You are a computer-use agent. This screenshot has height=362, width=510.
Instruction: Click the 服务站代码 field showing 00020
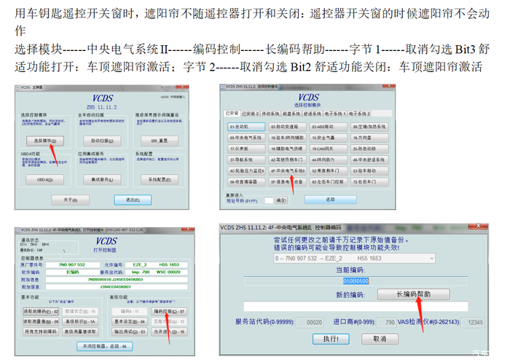point(310,323)
